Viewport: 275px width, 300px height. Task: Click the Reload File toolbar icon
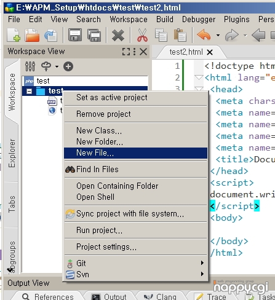coord(50,35)
